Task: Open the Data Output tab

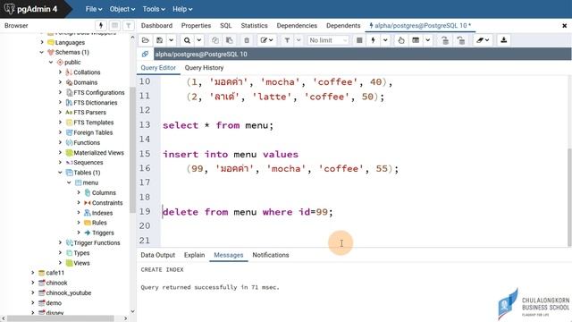Action: (157, 255)
